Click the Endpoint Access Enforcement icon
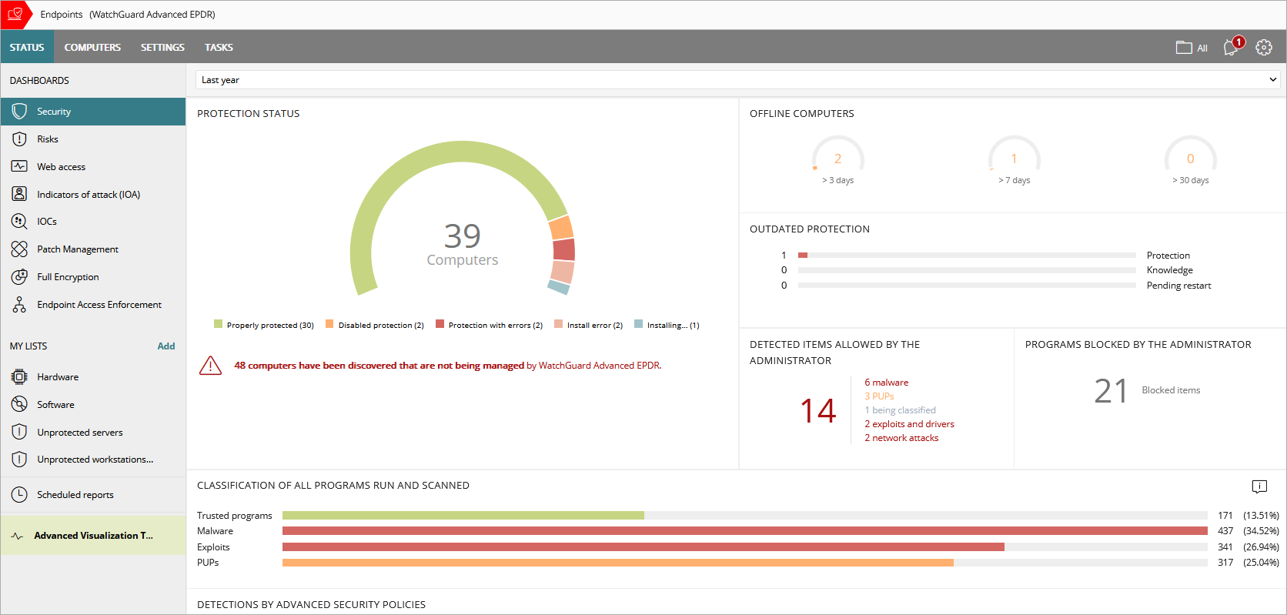Image resolution: width=1287 pixels, height=615 pixels. [x=19, y=305]
